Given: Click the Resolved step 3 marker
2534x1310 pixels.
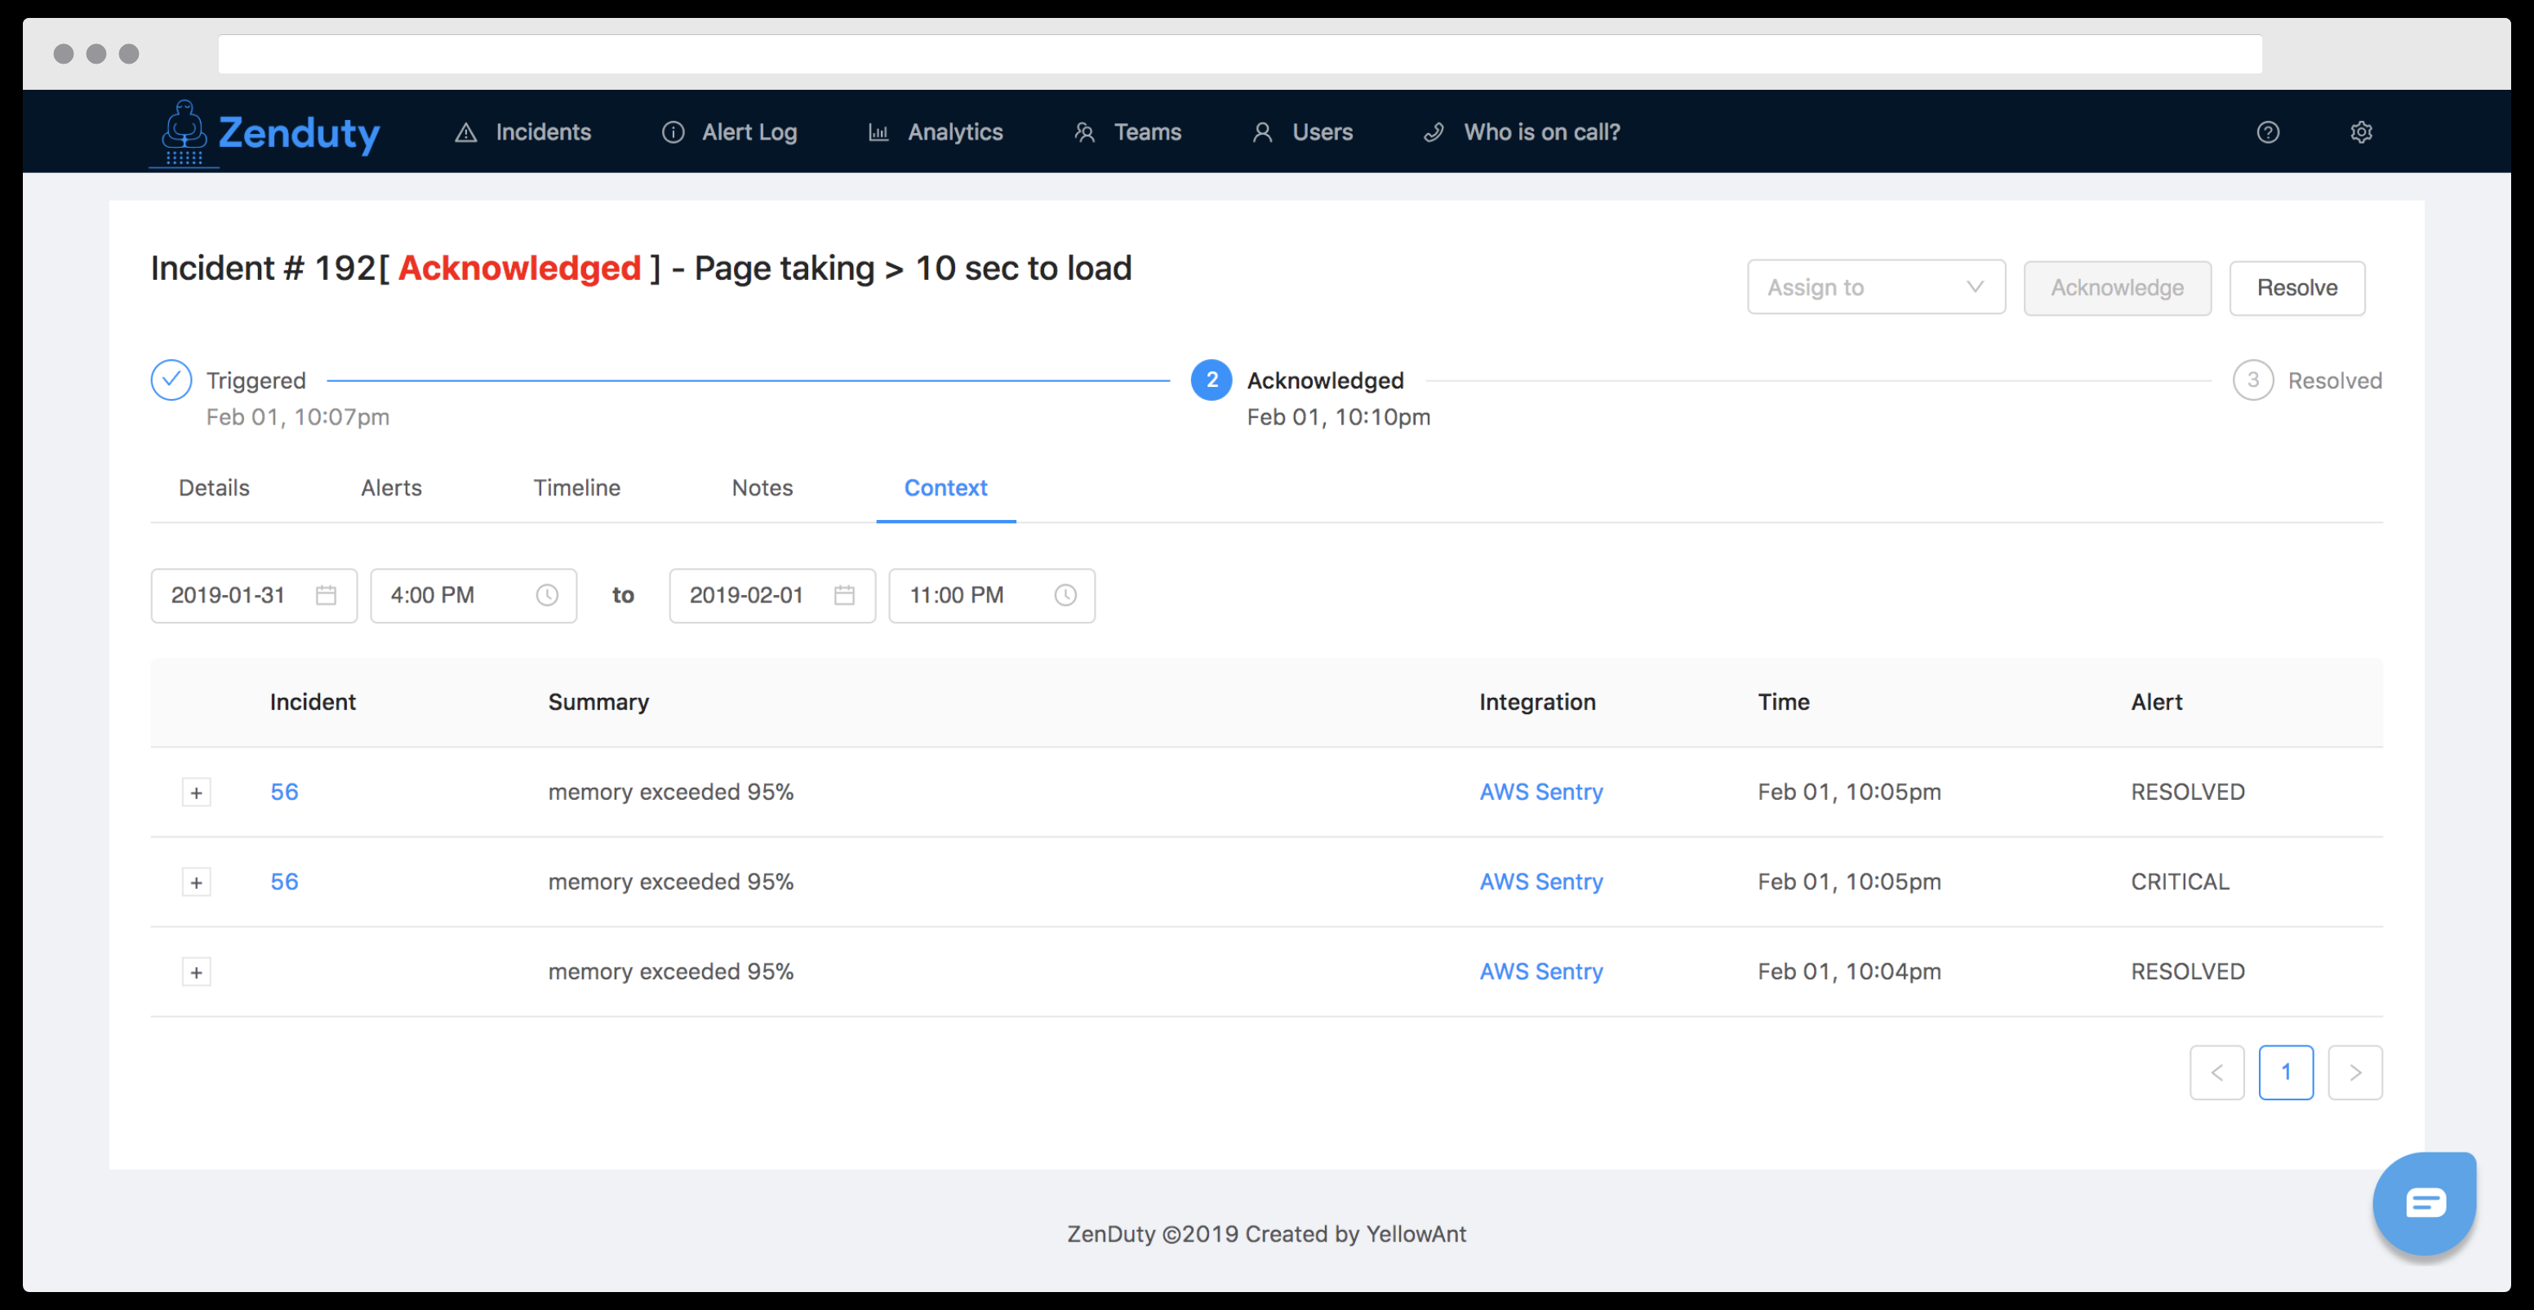Looking at the screenshot, I should point(2252,380).
